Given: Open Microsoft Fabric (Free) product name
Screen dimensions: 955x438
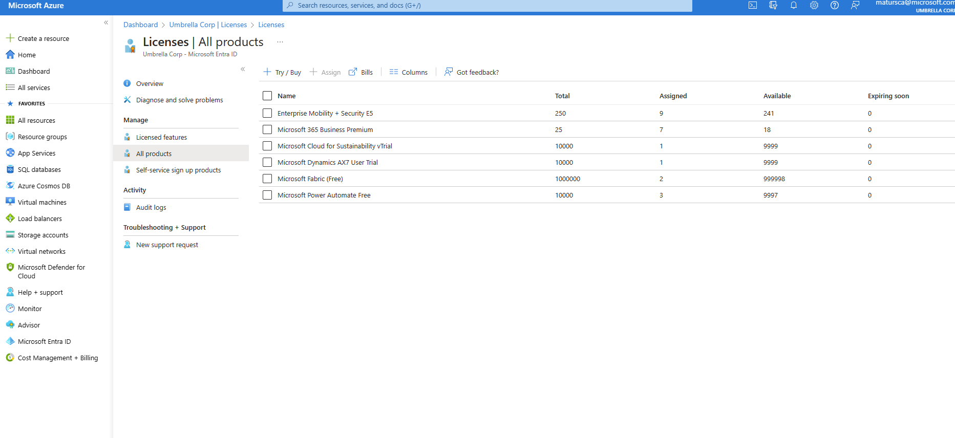Looking at the screenshot, I should click(310, 179).
